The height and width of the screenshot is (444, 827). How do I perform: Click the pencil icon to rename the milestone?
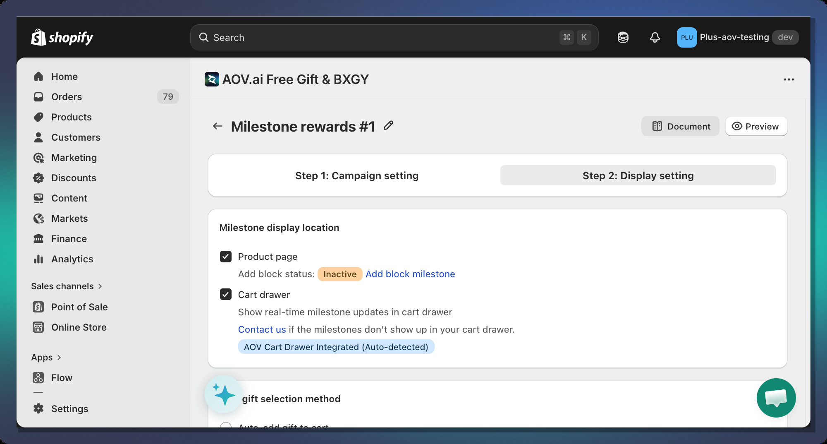(388, 125)
